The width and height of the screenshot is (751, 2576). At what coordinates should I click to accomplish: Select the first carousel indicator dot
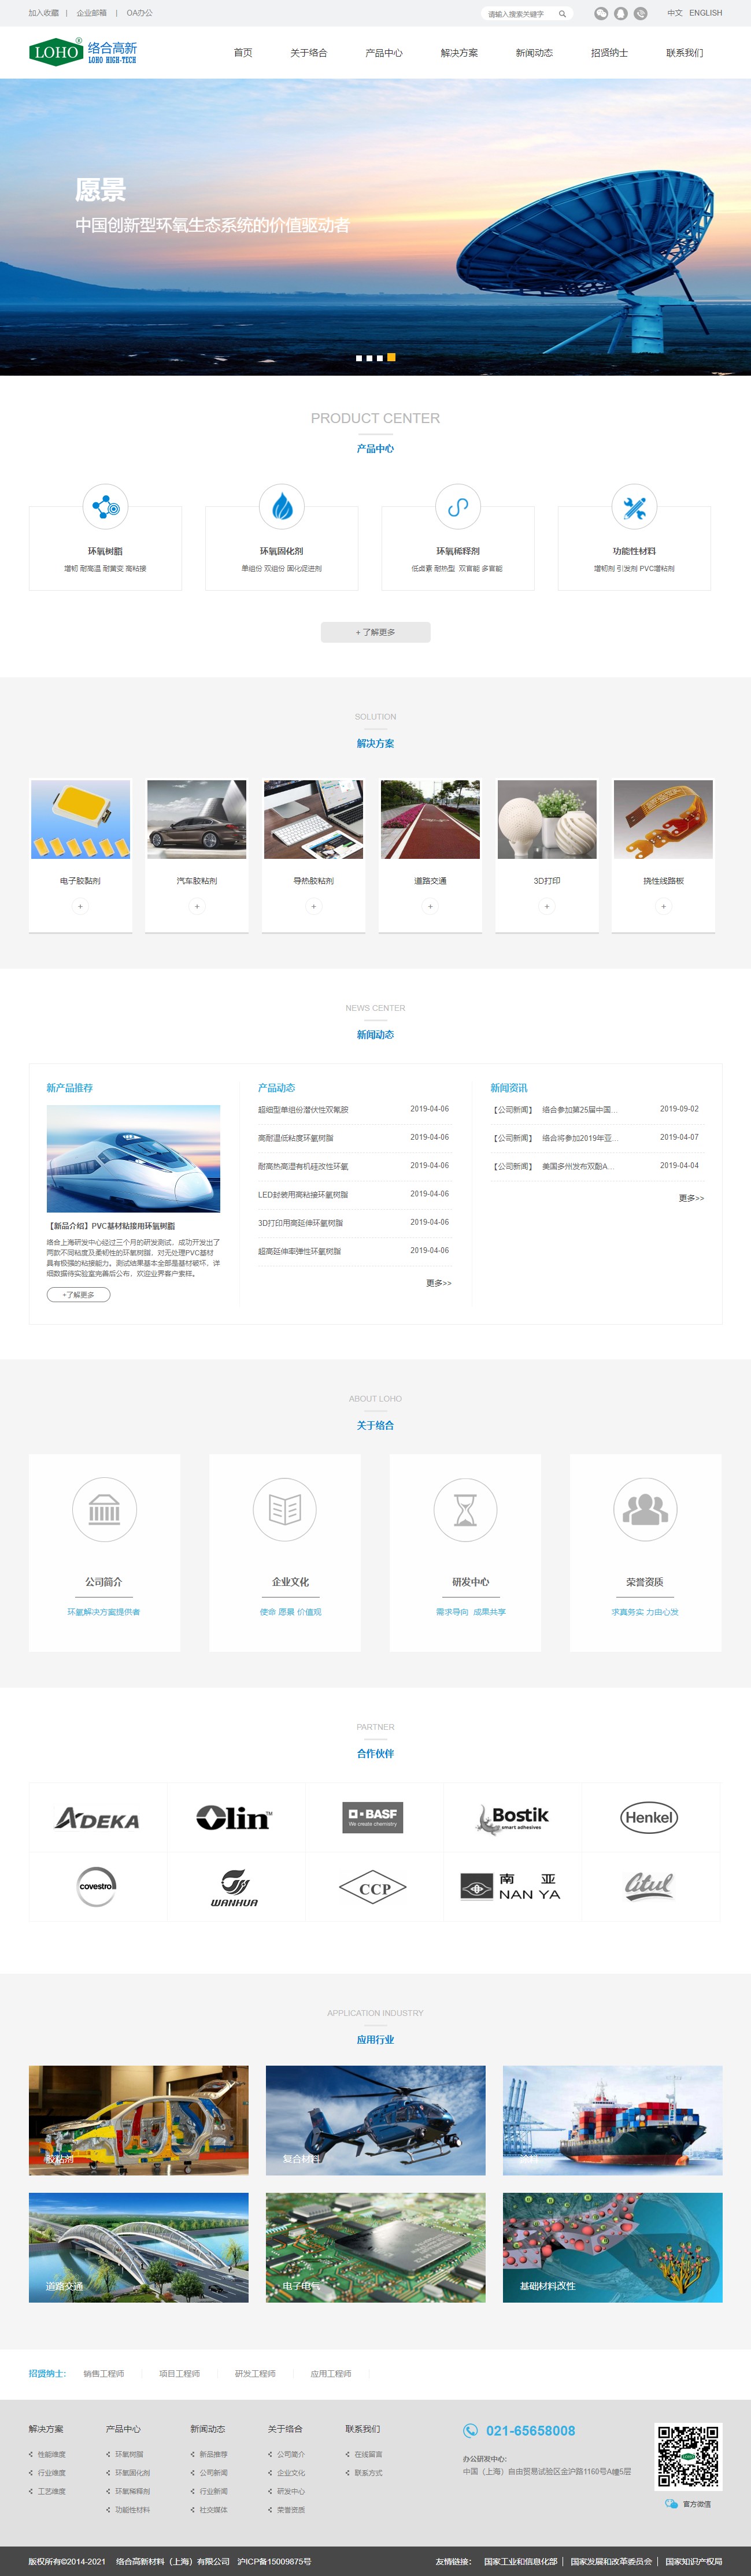pyautogui.click(x=359, y=358)
